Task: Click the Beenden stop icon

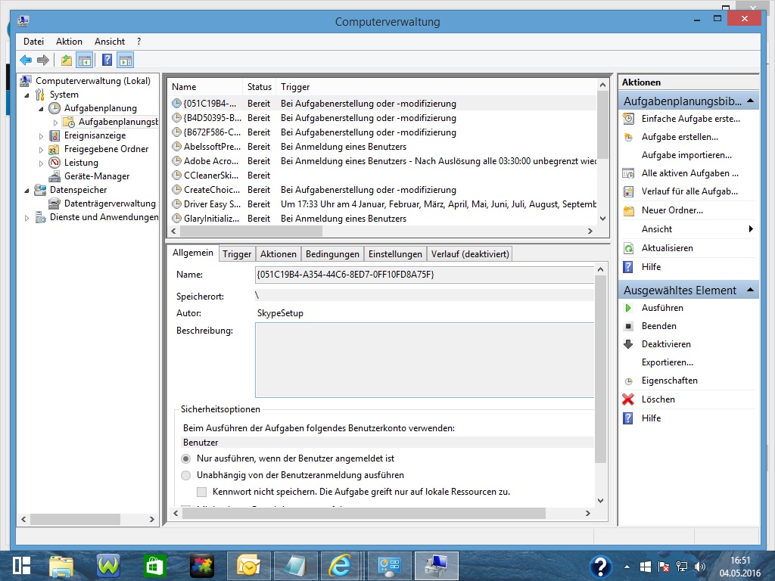Action: tap(628, 326)
